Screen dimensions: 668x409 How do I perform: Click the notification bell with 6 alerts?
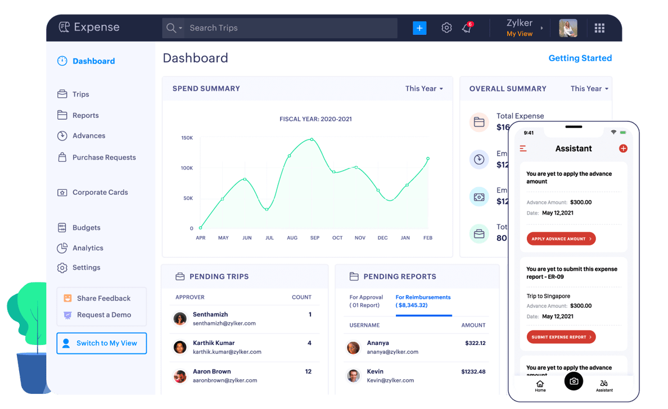tap(467, 27)
